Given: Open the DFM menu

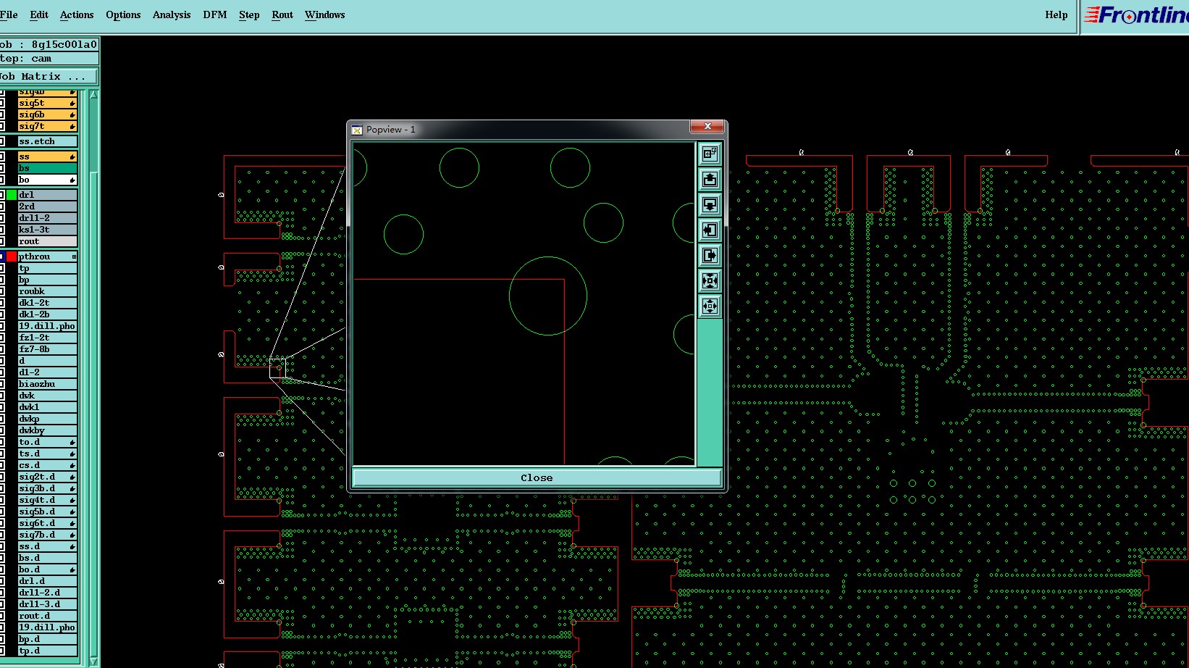Looking at the screenshot, I should pyautogui.click(x=215, y=14).
